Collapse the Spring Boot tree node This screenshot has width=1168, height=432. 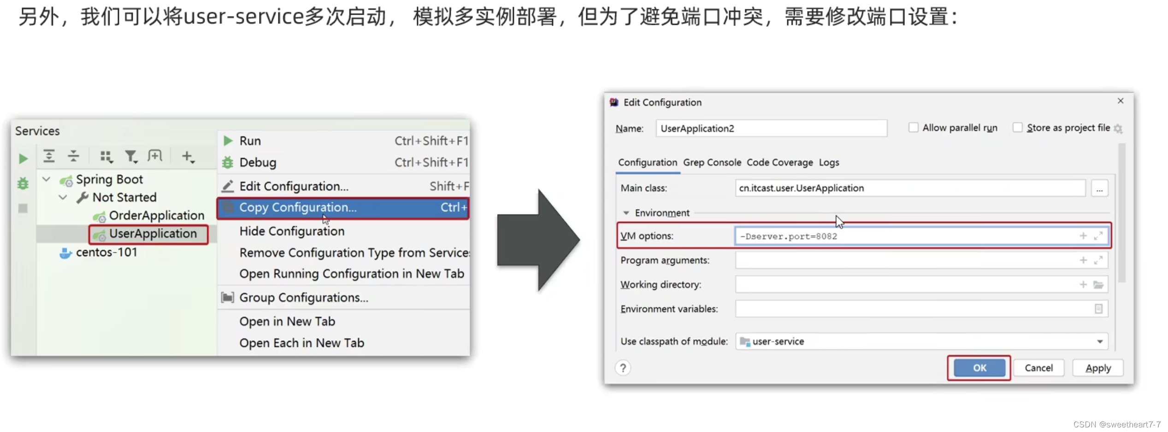point(46,179)
